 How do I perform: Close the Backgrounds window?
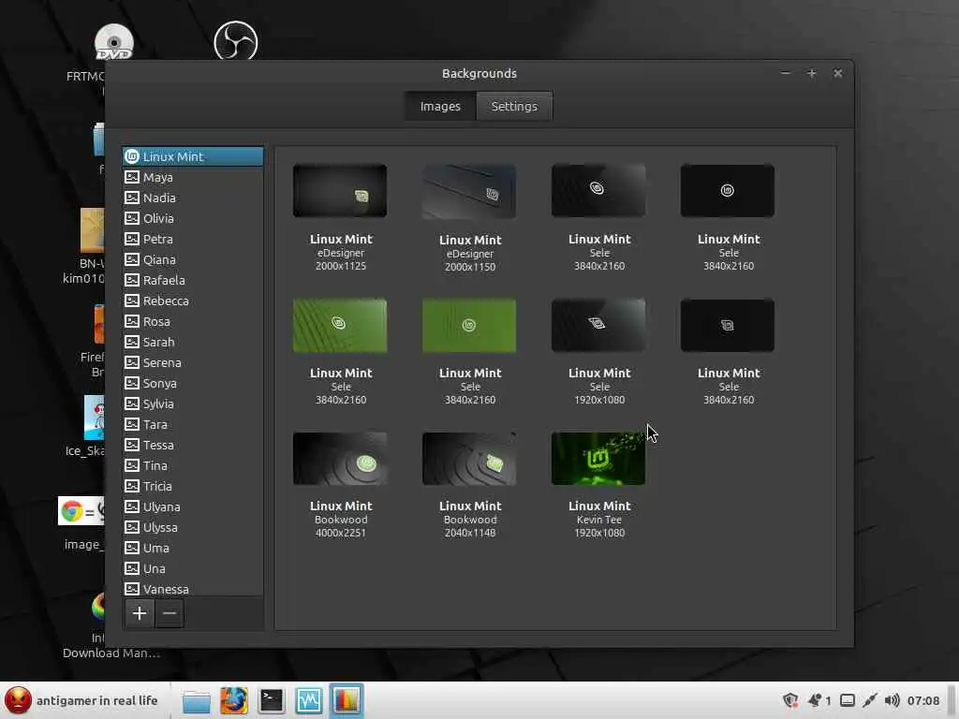click(x=838, y=73)
